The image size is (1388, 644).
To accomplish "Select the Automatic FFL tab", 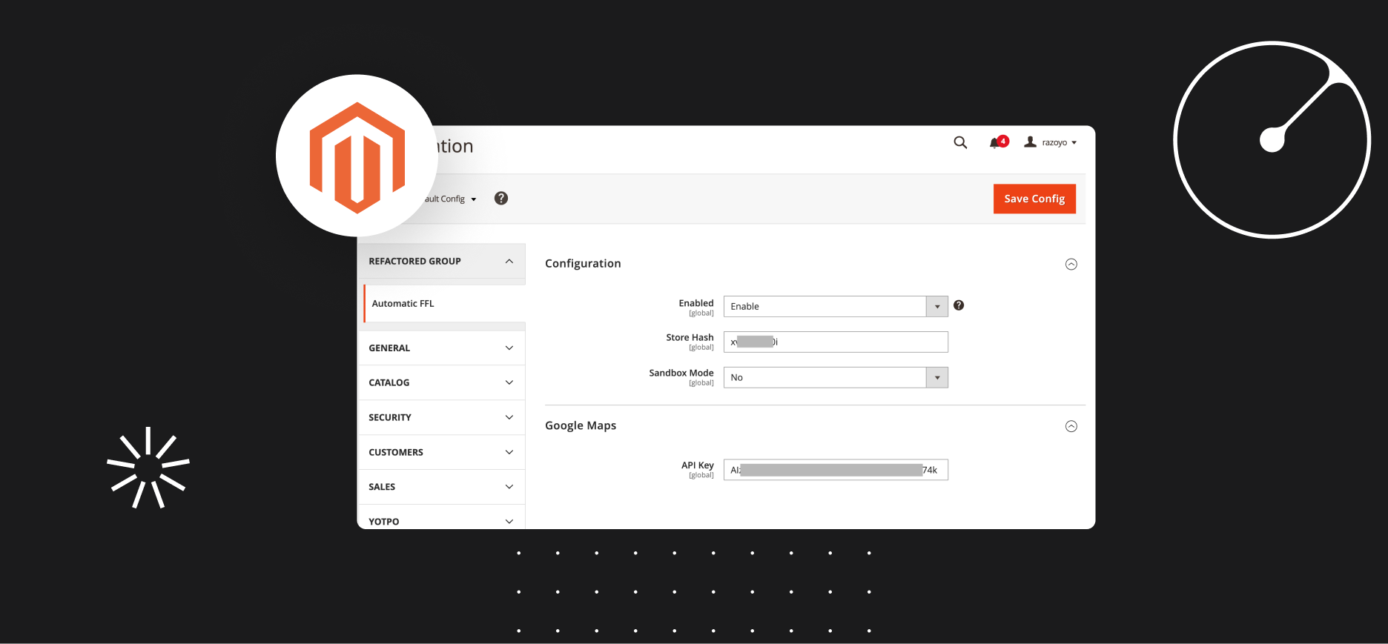I will click(444, 304).
